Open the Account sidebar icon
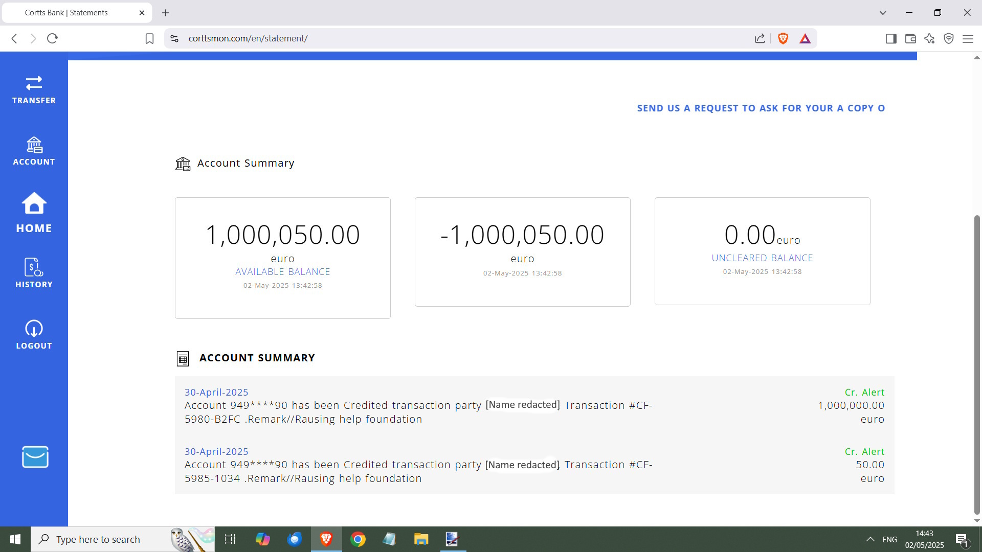Screen dimensions: 982x552 click(34, 151)
